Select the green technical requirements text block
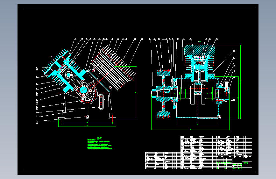The width and height of the screenshot is (276, 179). [x=99, y=143]
